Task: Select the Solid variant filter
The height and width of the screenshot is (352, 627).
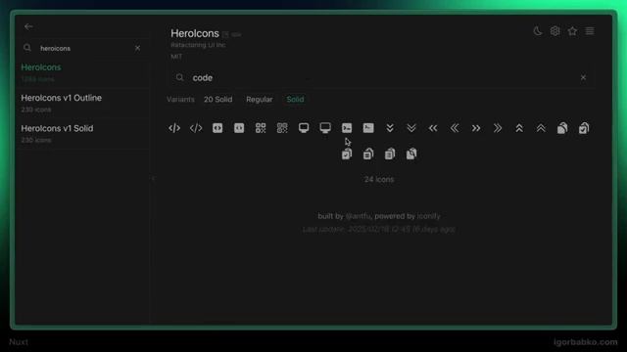Action: click(x=295, y=100)
